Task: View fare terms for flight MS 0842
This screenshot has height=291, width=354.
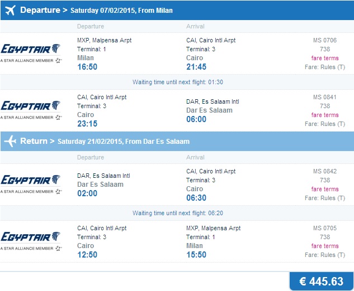Action: [325, 189]
